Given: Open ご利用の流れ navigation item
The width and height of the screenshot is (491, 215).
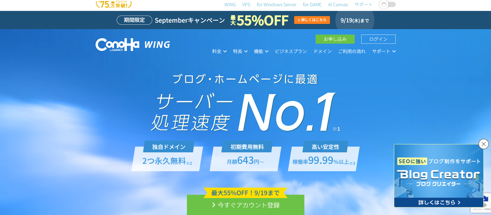Looking at the screenshot, I should coord(352,51).
